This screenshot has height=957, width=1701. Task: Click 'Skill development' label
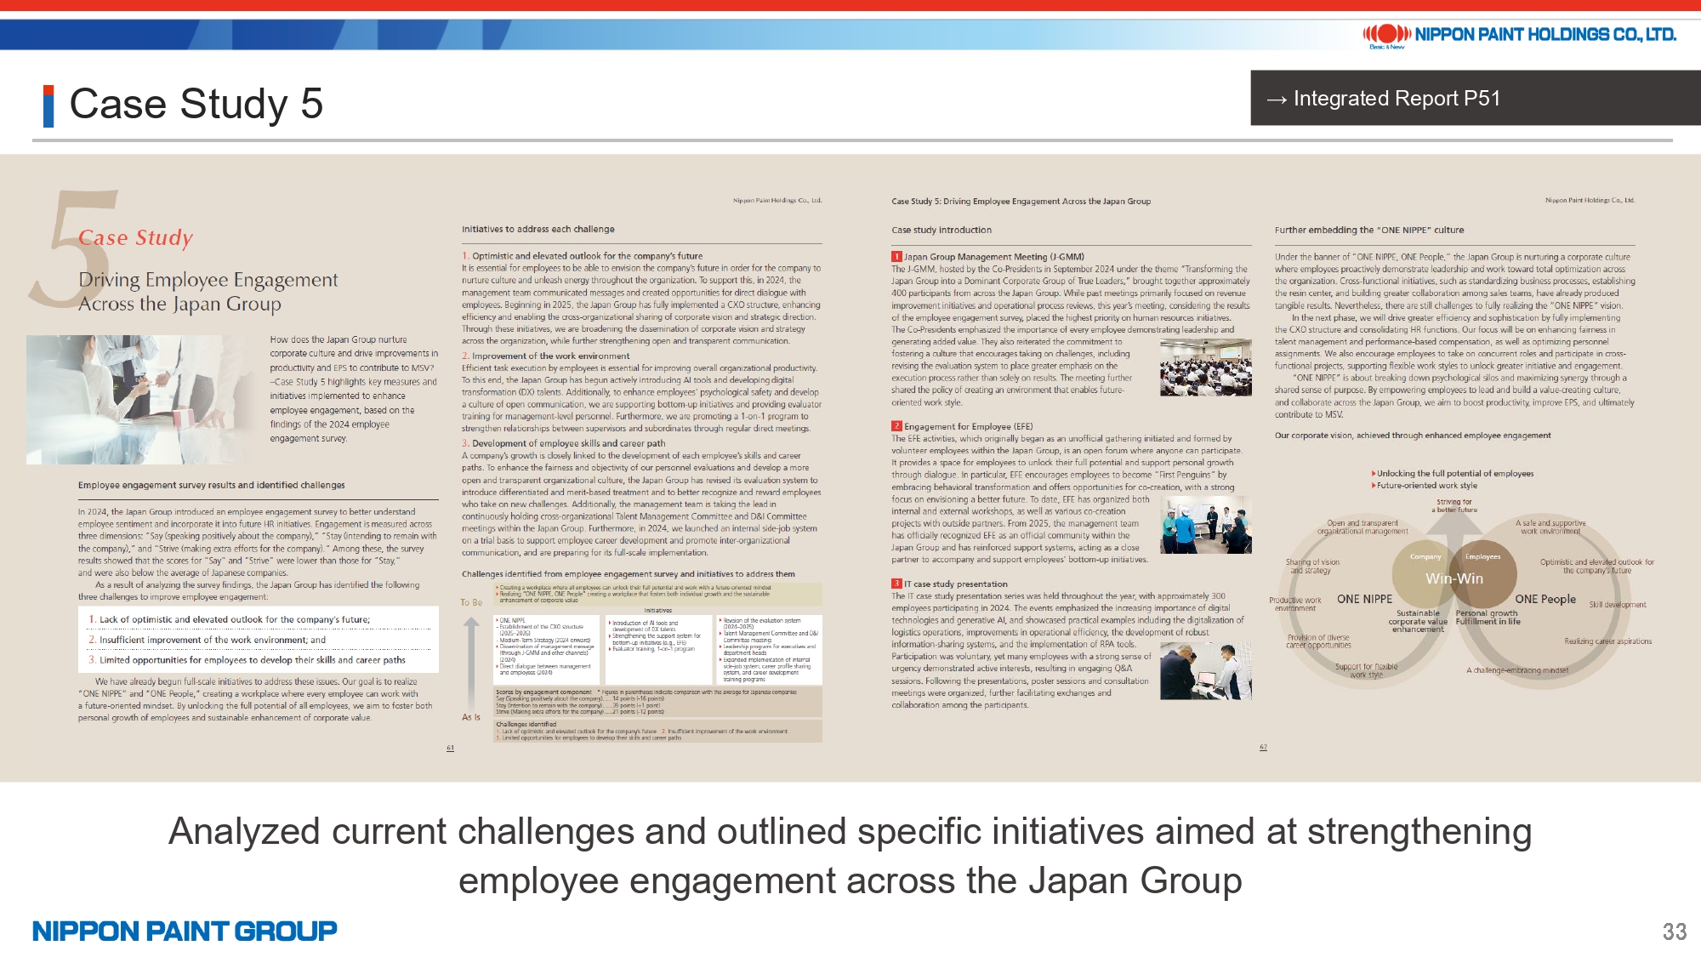[1618, 605]
